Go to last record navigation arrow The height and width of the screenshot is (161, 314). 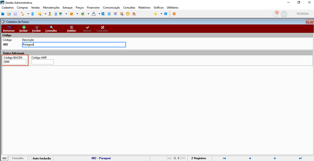[300, 158]
